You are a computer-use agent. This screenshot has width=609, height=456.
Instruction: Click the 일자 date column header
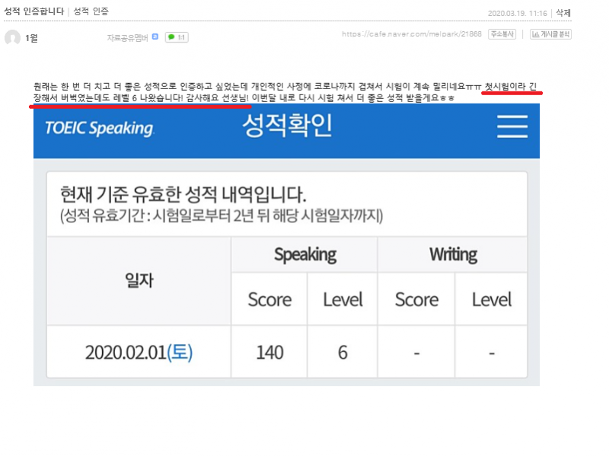point(139,280)
